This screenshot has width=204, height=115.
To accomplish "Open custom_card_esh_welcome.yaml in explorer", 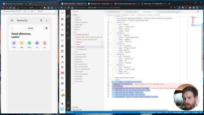I will 86,40.
